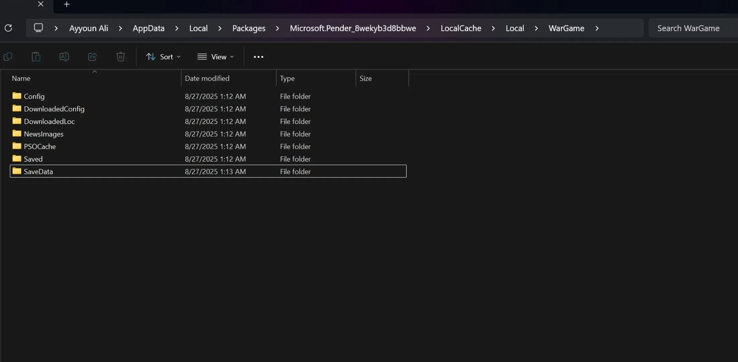Refresh the current folder view
Viewport: 738px width, 362px height.
click(8, 28)
